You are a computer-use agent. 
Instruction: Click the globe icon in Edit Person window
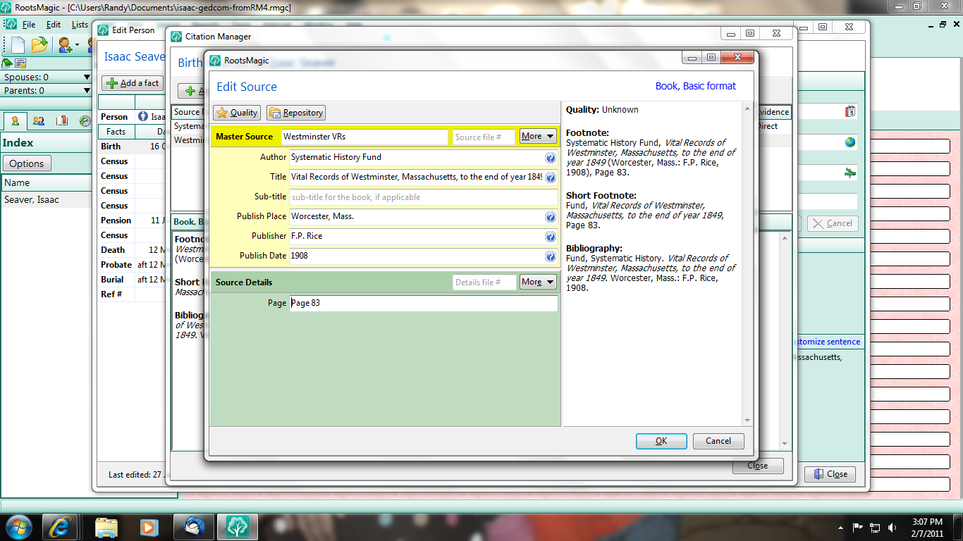pos(850,142)
